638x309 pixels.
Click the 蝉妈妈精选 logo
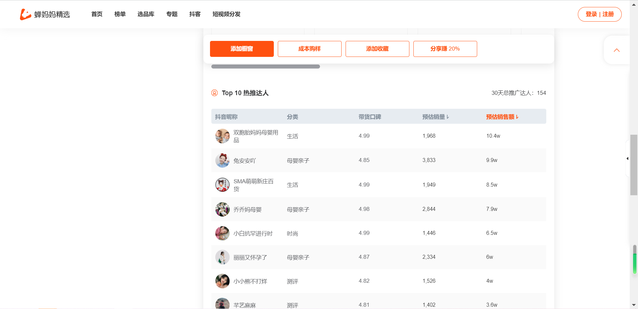45,14
